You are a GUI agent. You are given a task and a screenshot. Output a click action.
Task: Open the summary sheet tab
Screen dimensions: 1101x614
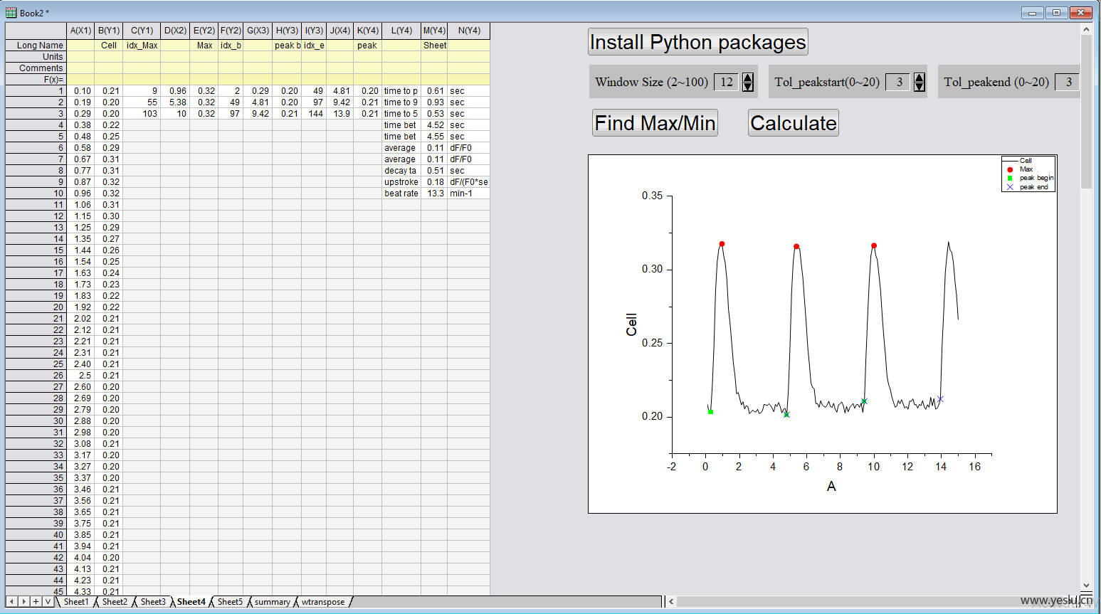pos(273,602)
